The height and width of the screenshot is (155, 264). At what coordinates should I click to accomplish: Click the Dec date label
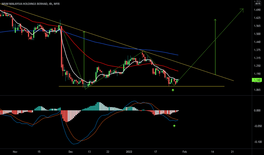71,152
